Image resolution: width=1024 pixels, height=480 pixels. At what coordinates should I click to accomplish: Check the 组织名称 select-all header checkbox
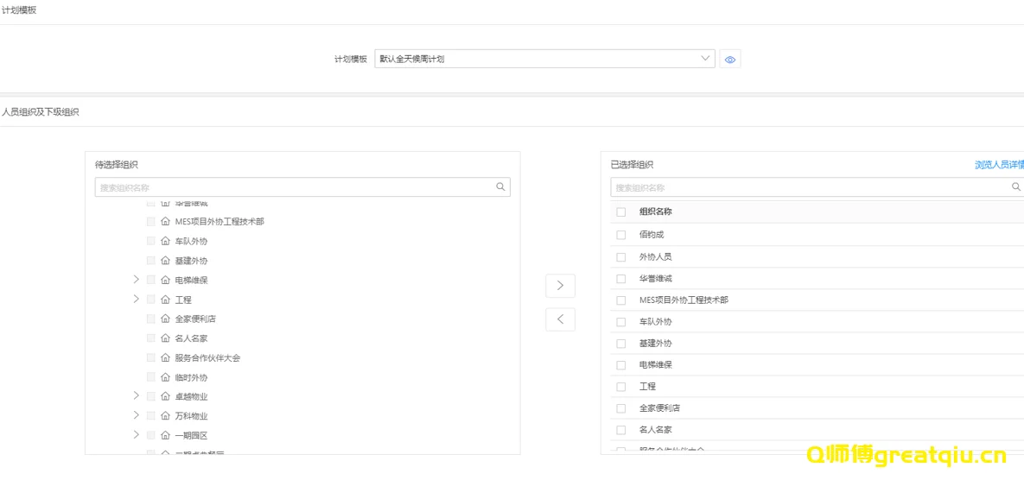click(620, 212)
